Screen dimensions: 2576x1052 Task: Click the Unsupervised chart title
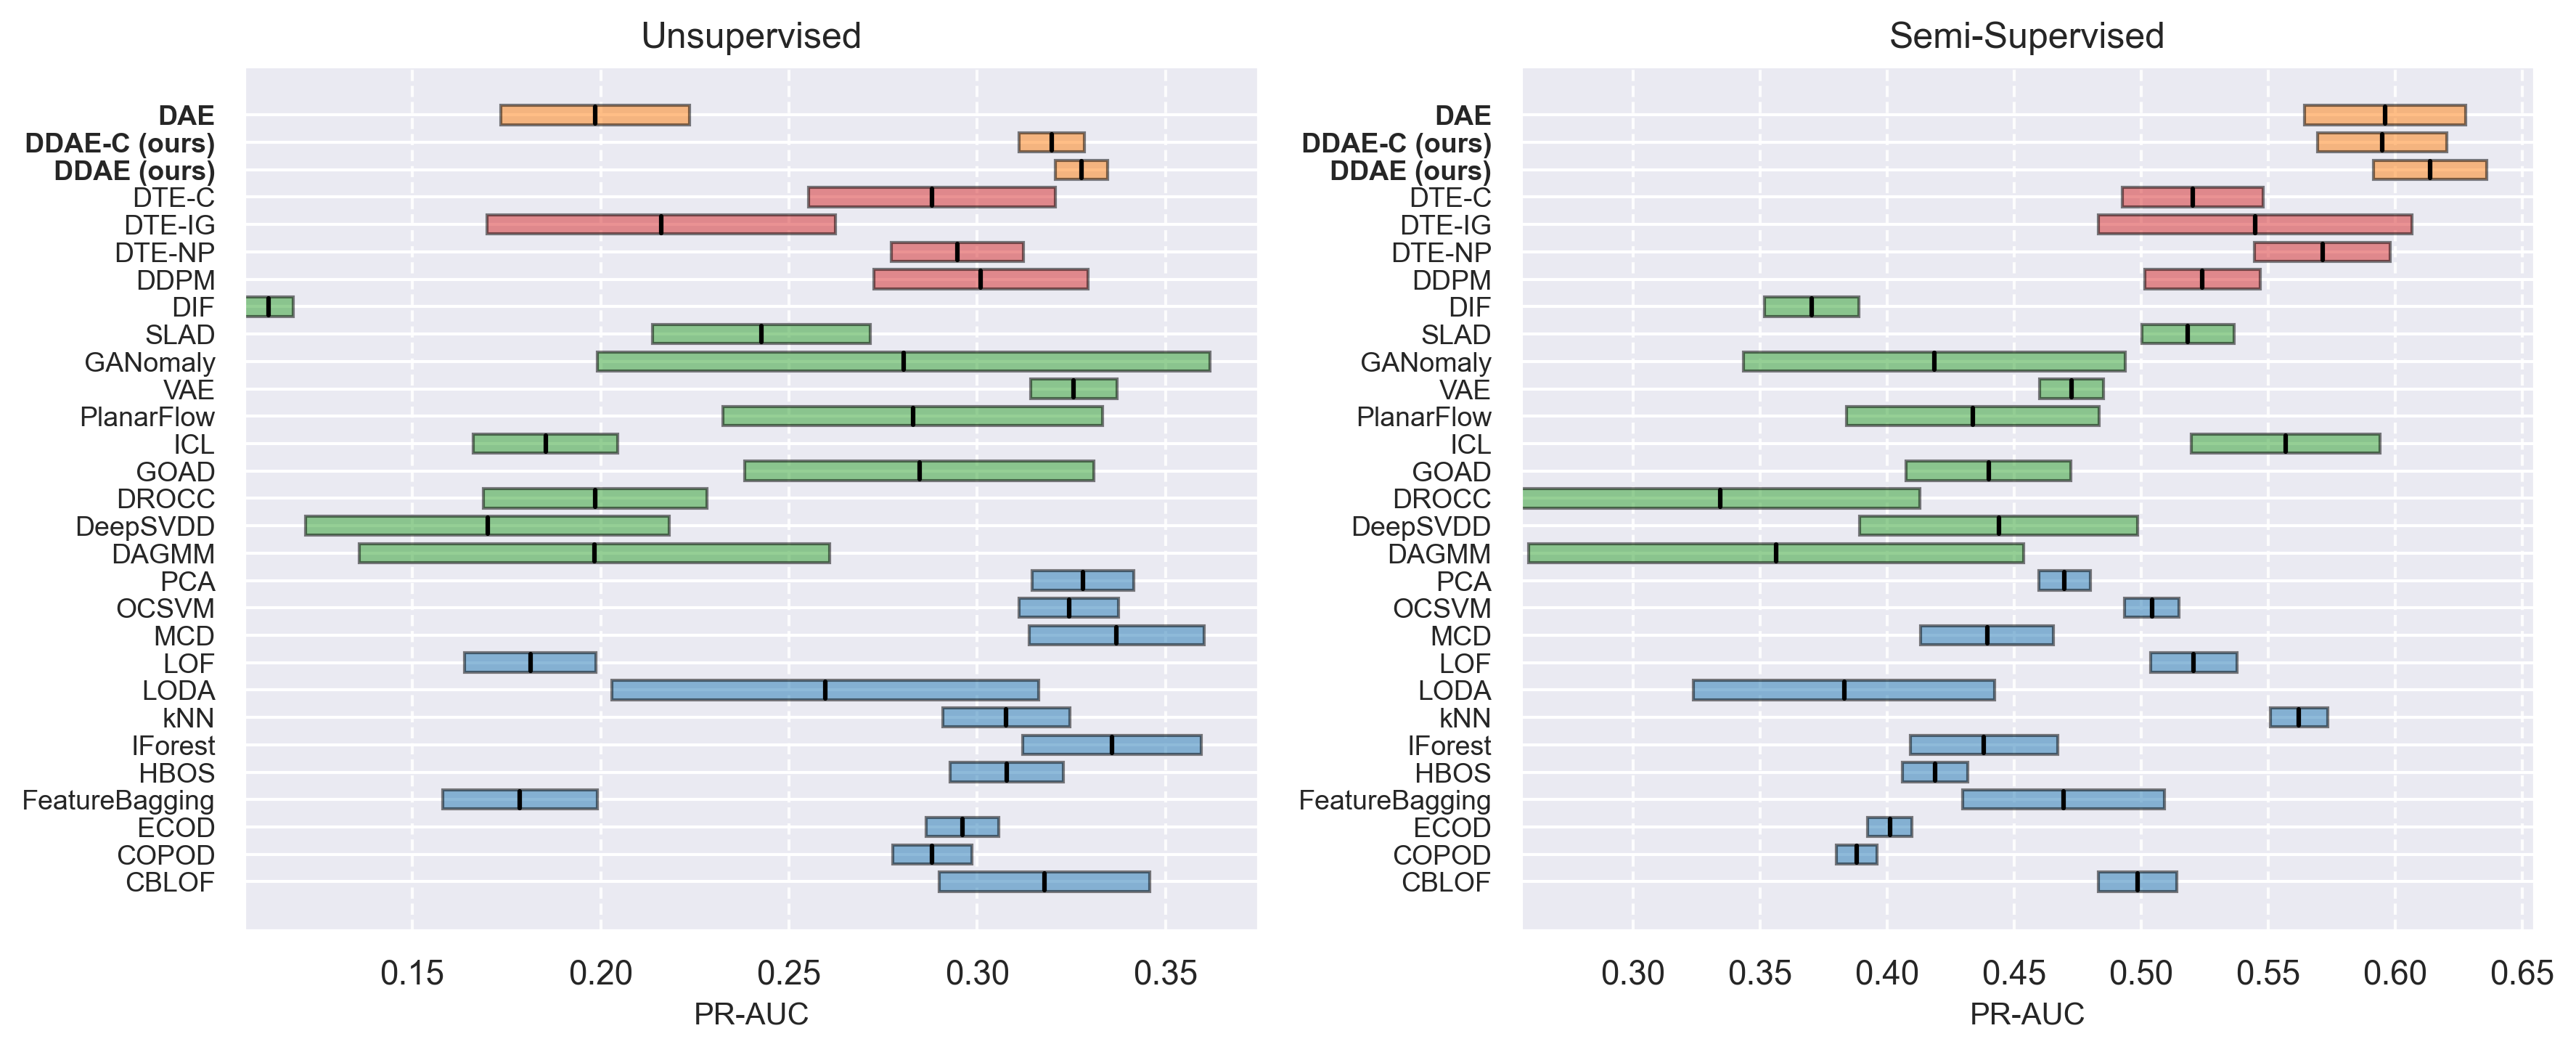pos(750,36)
